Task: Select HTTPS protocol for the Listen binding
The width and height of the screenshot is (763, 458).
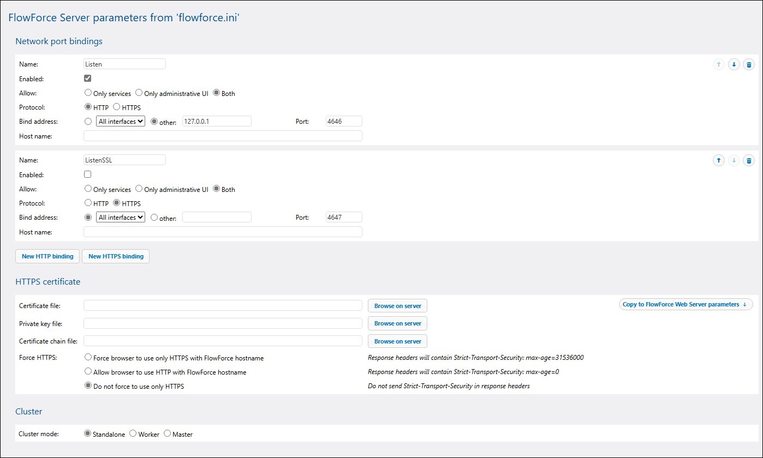Action: tap(116, 107)
